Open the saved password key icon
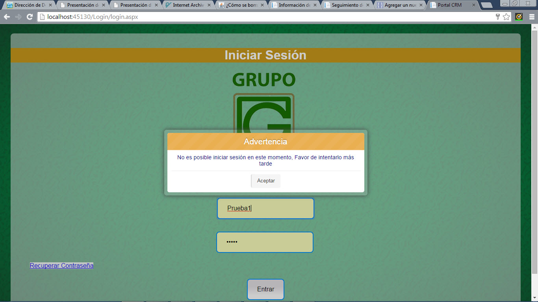This screenshot has width=538, height=302. click(498, 17)
